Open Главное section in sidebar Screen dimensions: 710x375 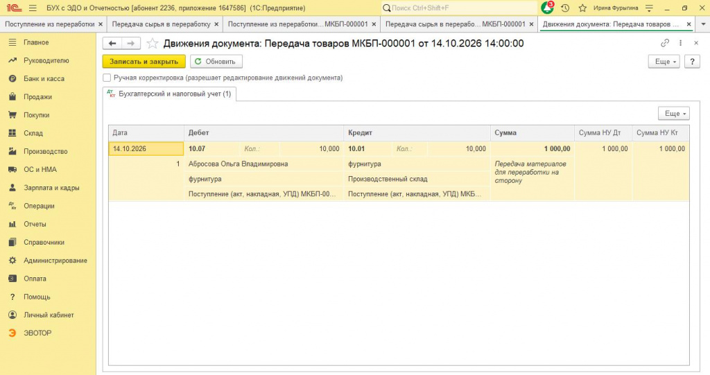(x=36, y=42)
